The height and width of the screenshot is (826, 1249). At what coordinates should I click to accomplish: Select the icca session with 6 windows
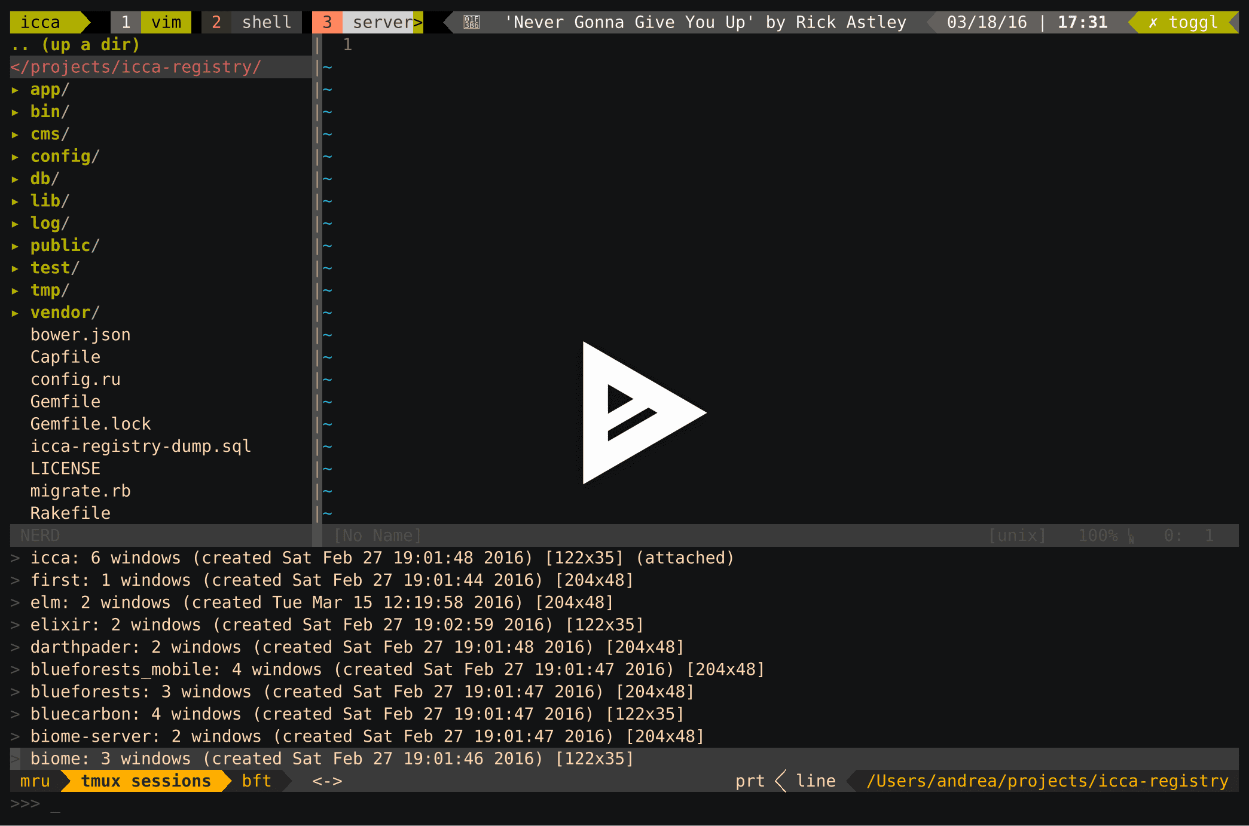(381, 558)
